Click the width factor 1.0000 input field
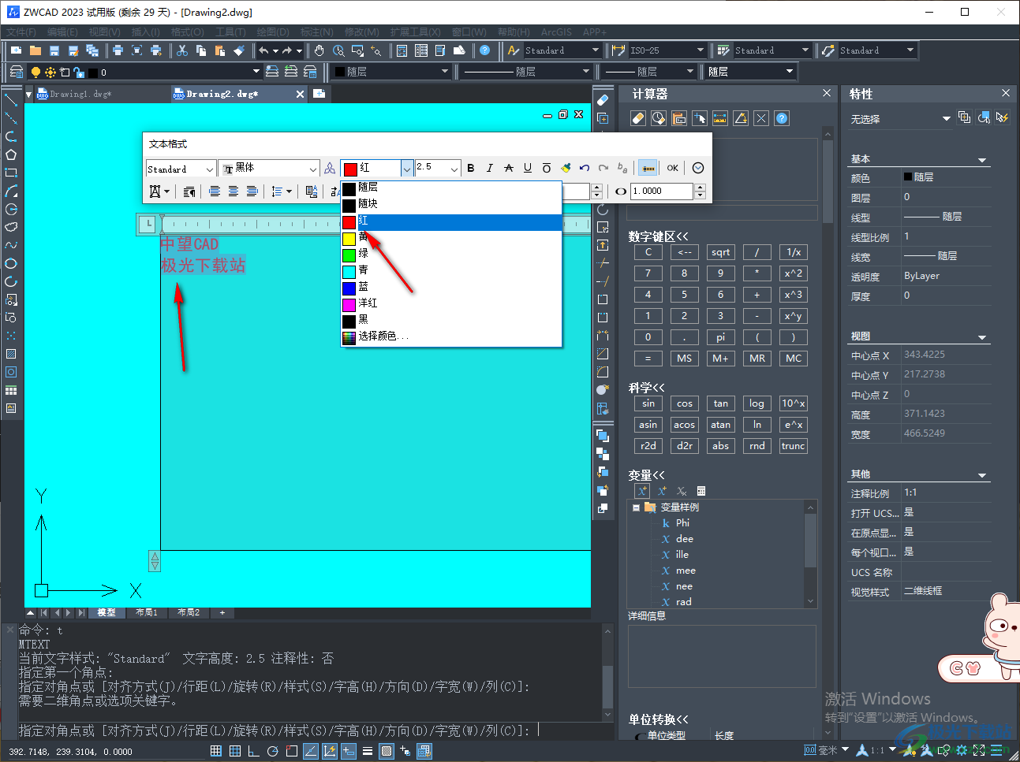Screen dimensions: 1020x762 pyautogui.click(x=661, y=191)
